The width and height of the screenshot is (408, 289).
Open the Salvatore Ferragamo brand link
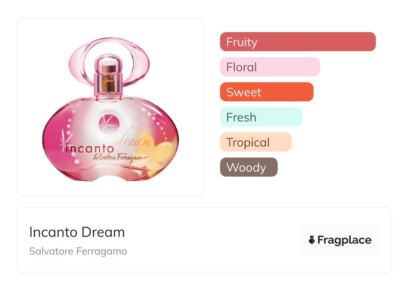point(78,251)
